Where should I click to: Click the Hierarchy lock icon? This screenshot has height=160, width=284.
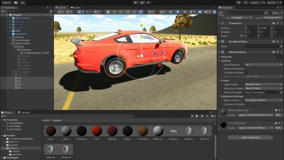coord(47,8)
